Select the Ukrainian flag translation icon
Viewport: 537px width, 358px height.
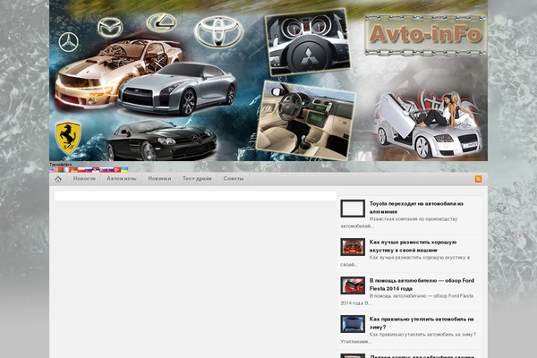(x=124, y=169)
